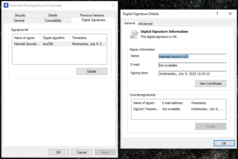Click the signer Name field, Heimdal Security A/S
Screen dimensions: 238x159
[x=192, y=57]
